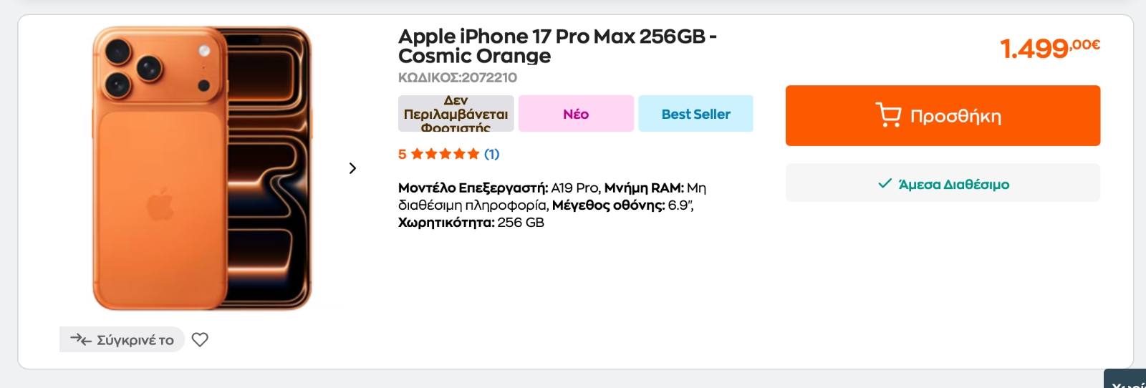Click the product code ΚΩΔΙΚΟΣ:2072210

(457, 77)
